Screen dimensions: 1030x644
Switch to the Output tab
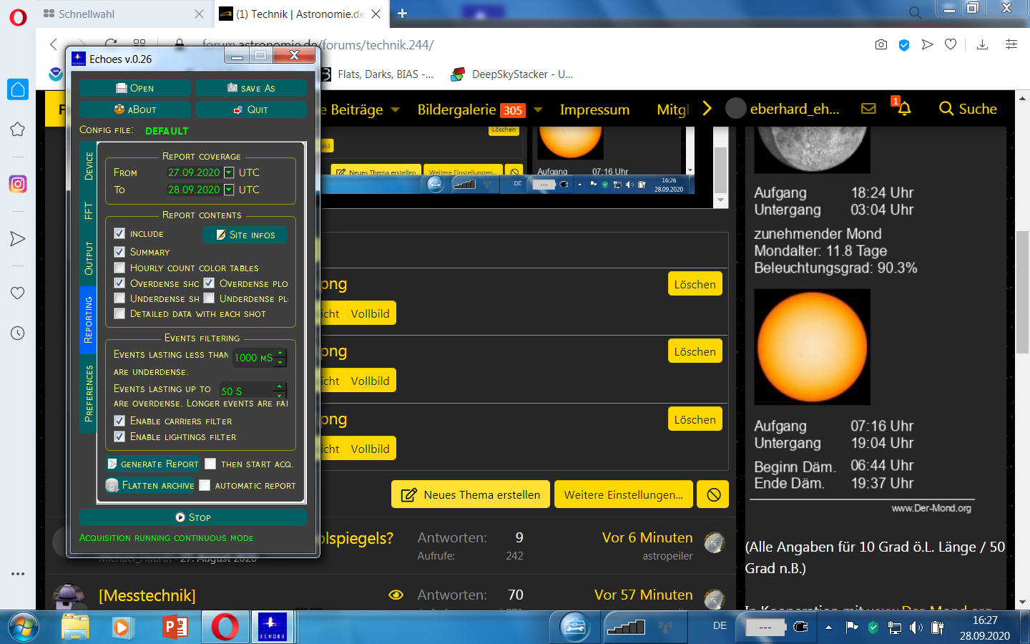[x=88, y=258]
